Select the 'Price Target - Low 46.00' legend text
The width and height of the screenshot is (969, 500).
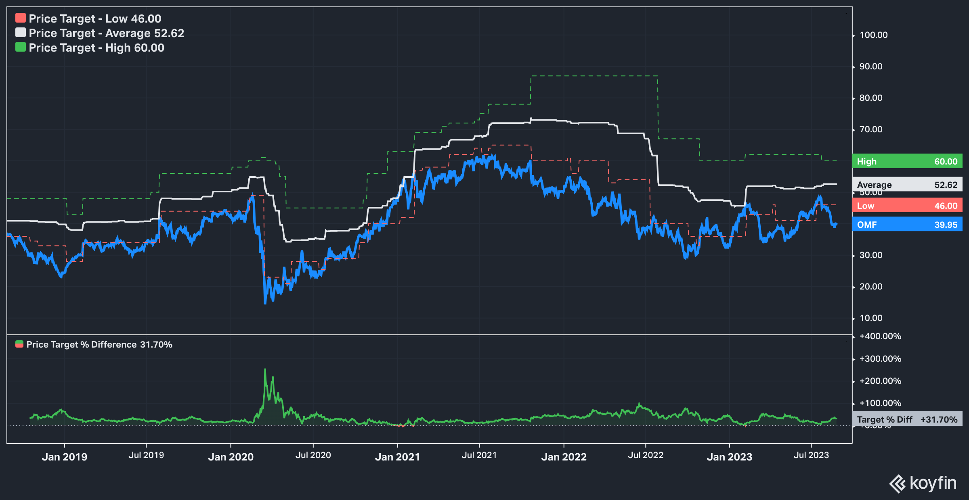pyautogui.click(x=95, y=19)
